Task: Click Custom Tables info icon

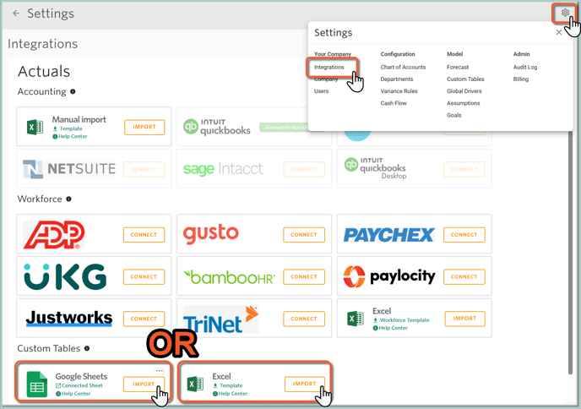Action: 87,348
